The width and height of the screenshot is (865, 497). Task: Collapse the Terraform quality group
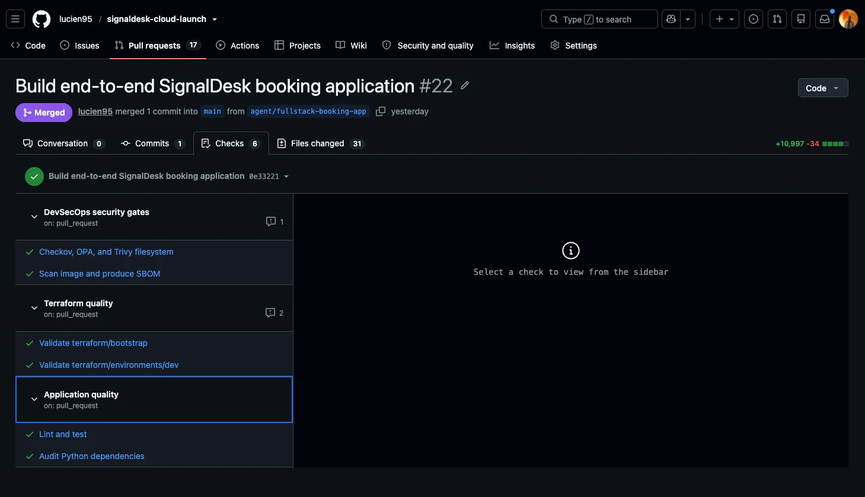(34, 308)
